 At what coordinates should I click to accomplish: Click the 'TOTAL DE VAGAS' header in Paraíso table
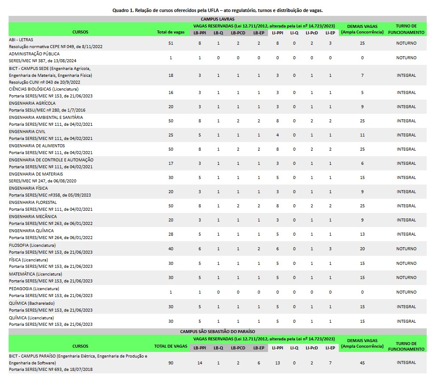click(171, 346)
